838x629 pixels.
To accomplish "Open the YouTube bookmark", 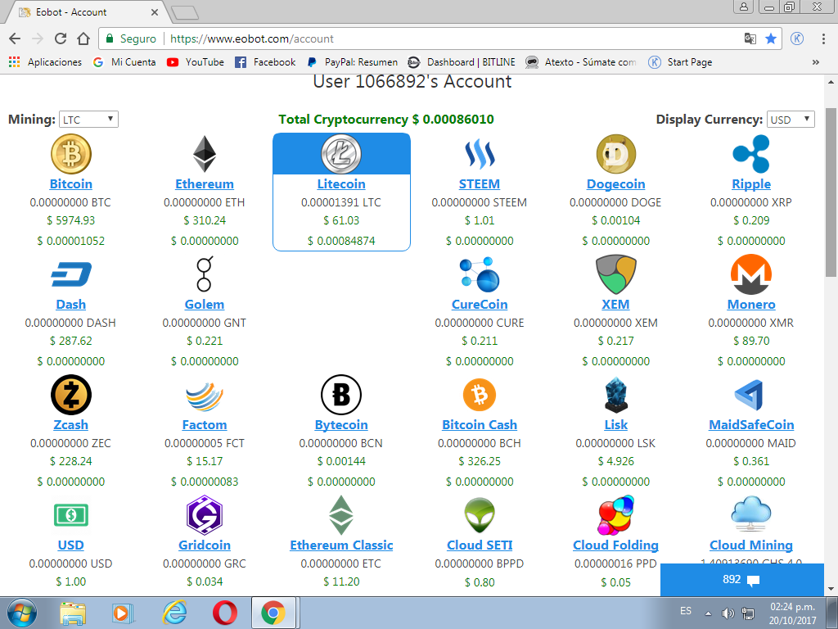I will (195, 62).
